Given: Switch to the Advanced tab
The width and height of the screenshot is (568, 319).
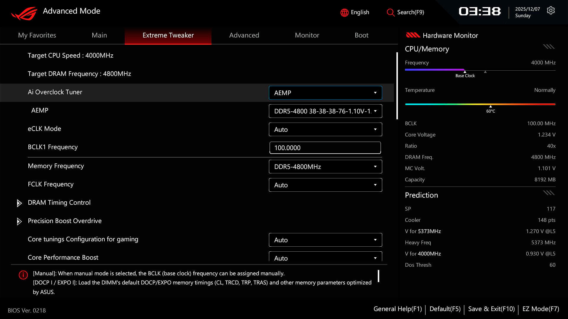Looking at the screenshot, I should [x=244, y=35].
